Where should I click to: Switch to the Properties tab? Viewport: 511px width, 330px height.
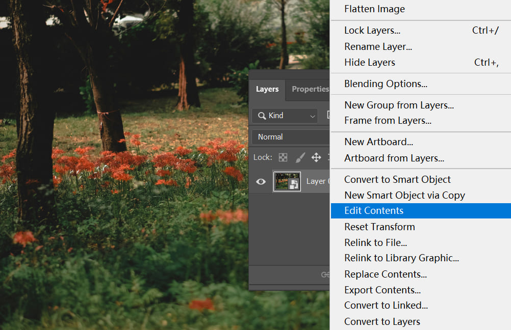[310, 89]
